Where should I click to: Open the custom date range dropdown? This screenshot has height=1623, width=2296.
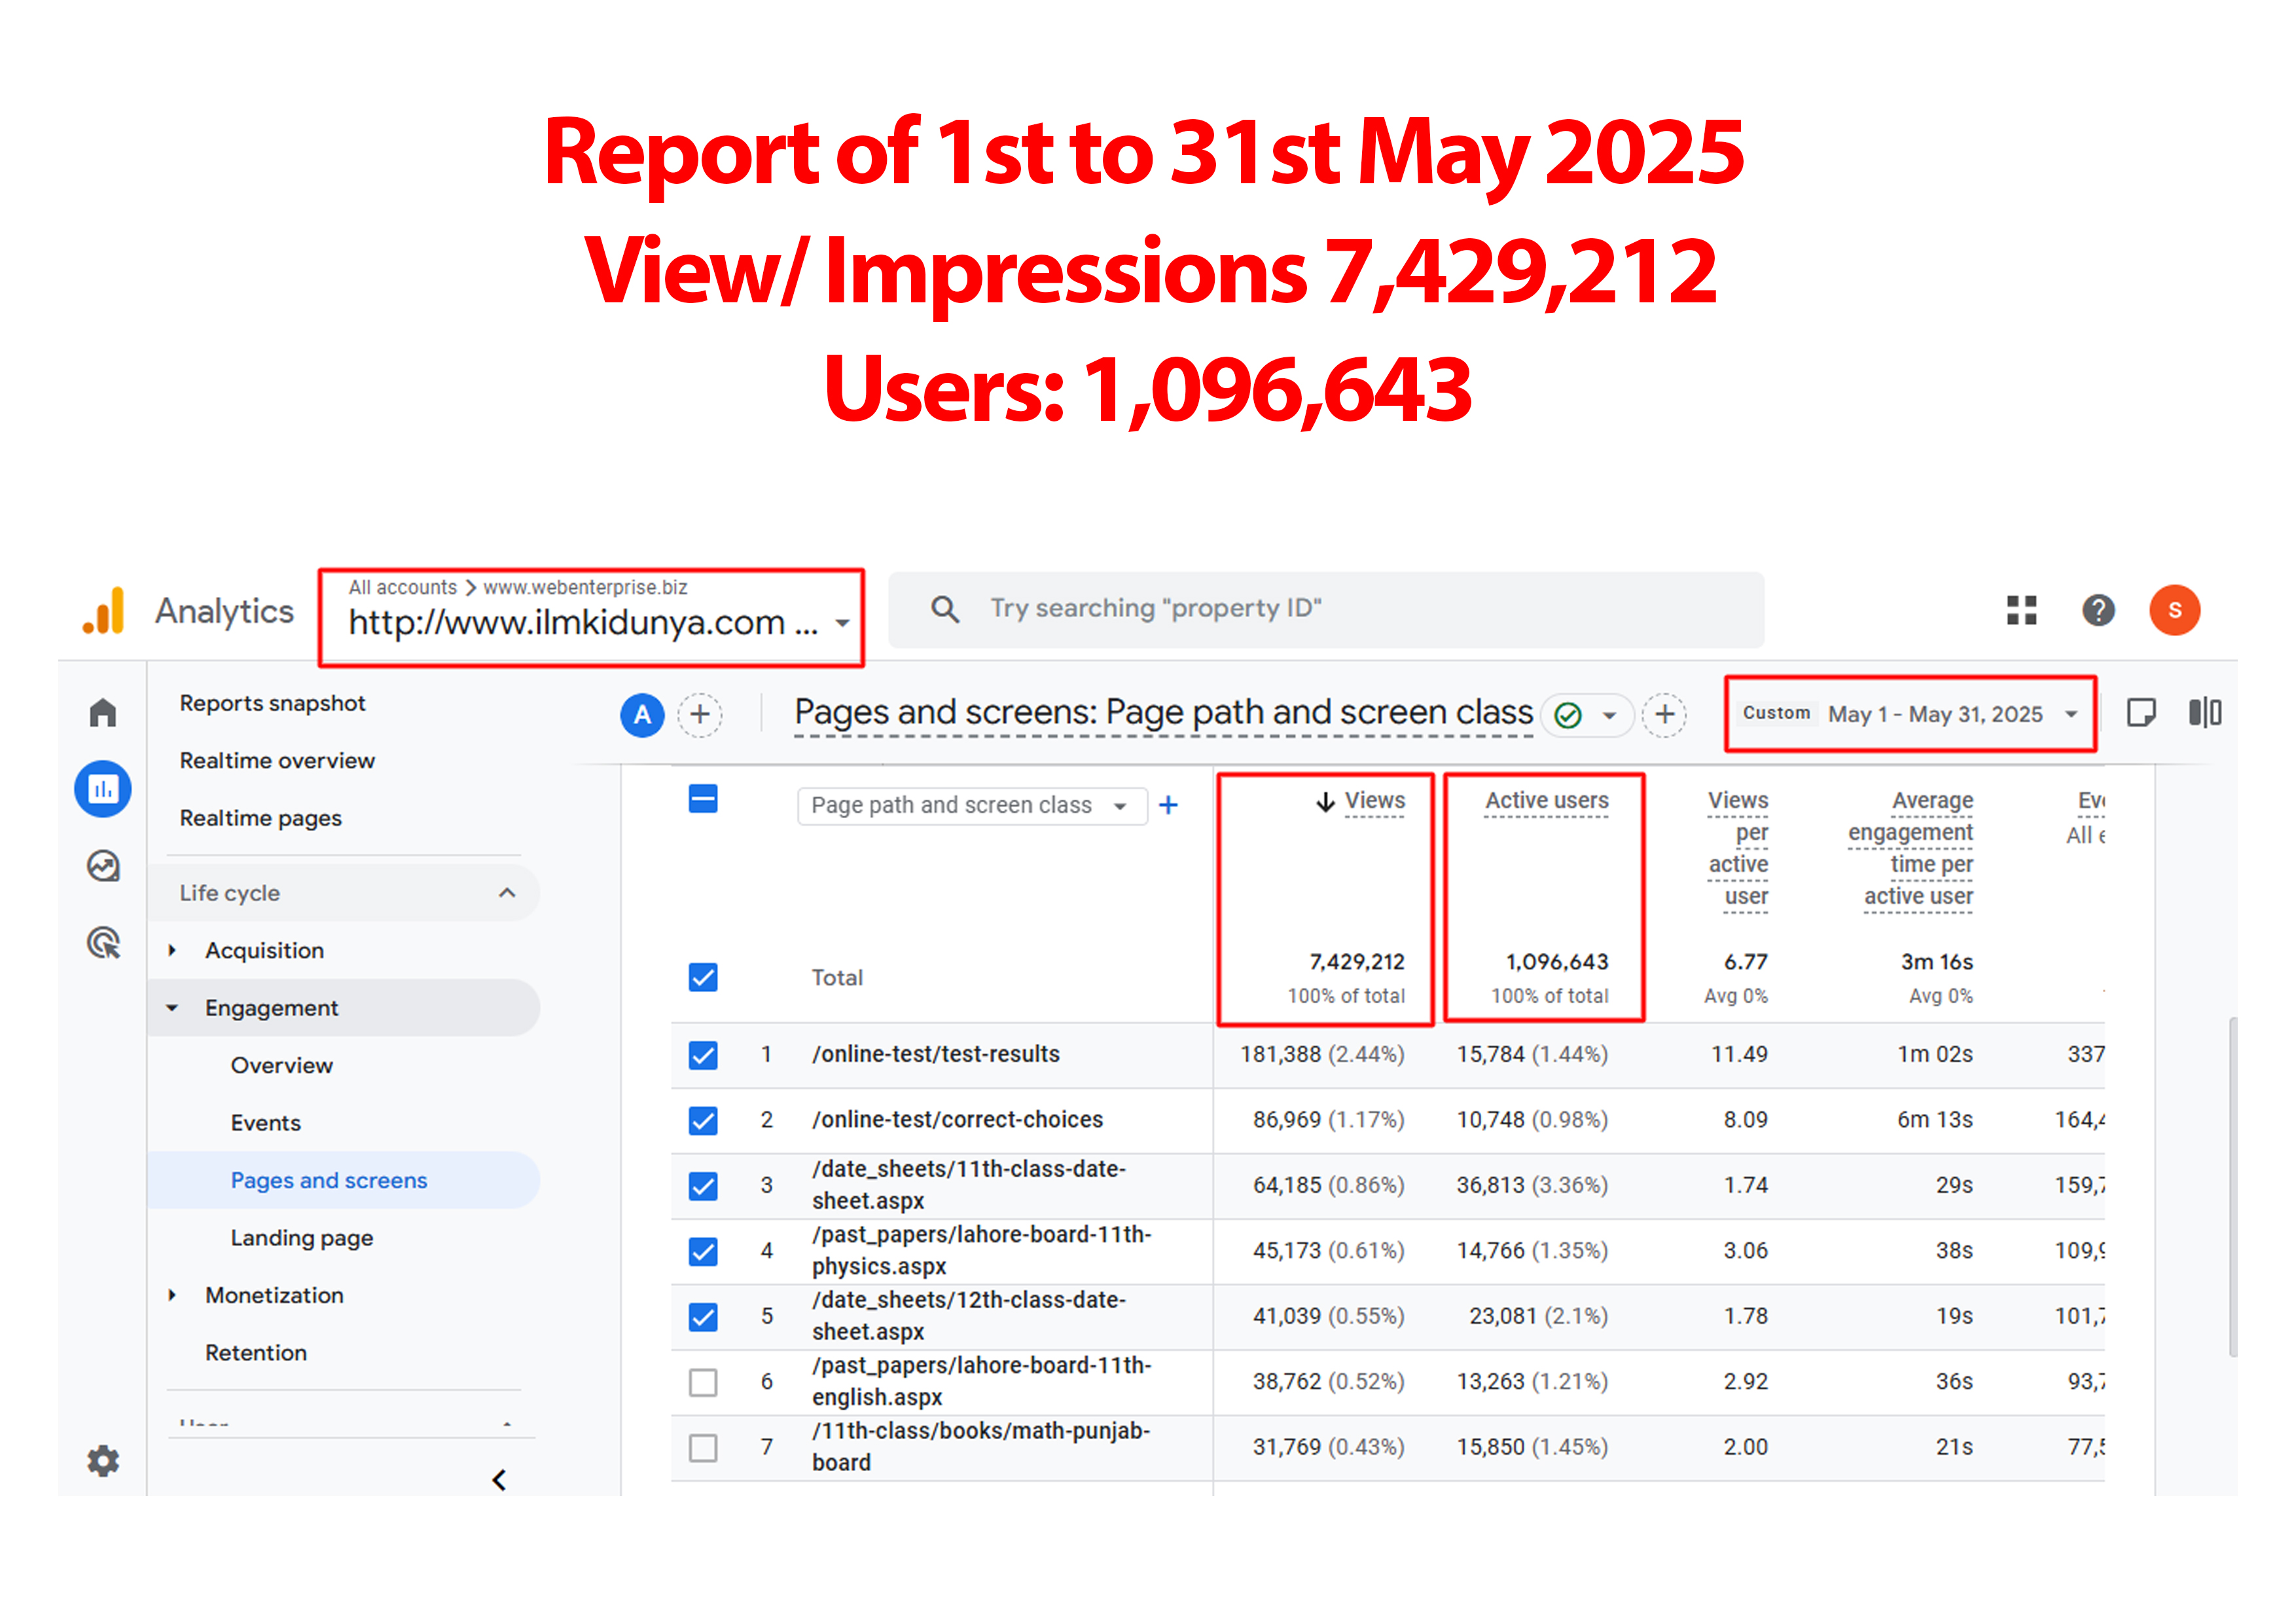click(x=1910, y=714)
